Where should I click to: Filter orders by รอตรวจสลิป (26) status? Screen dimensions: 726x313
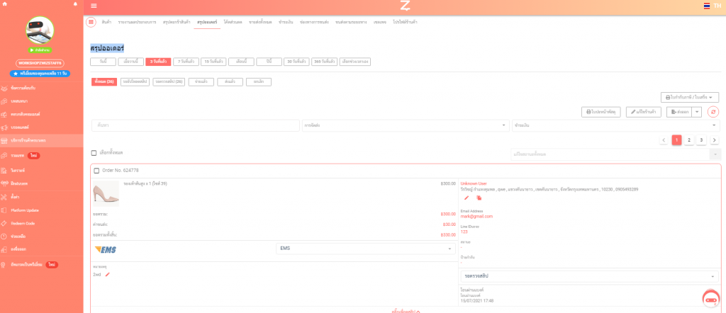(169, 82)
